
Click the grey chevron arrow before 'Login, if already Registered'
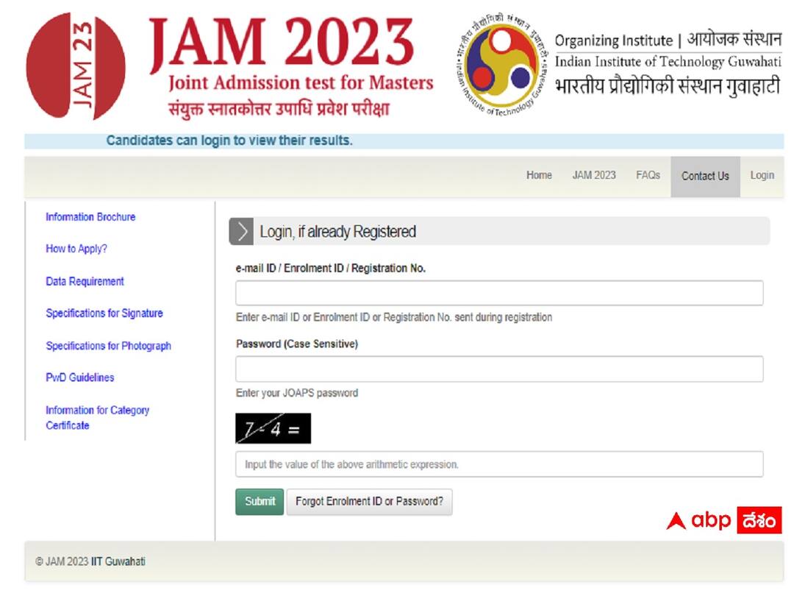pos(240,231)
